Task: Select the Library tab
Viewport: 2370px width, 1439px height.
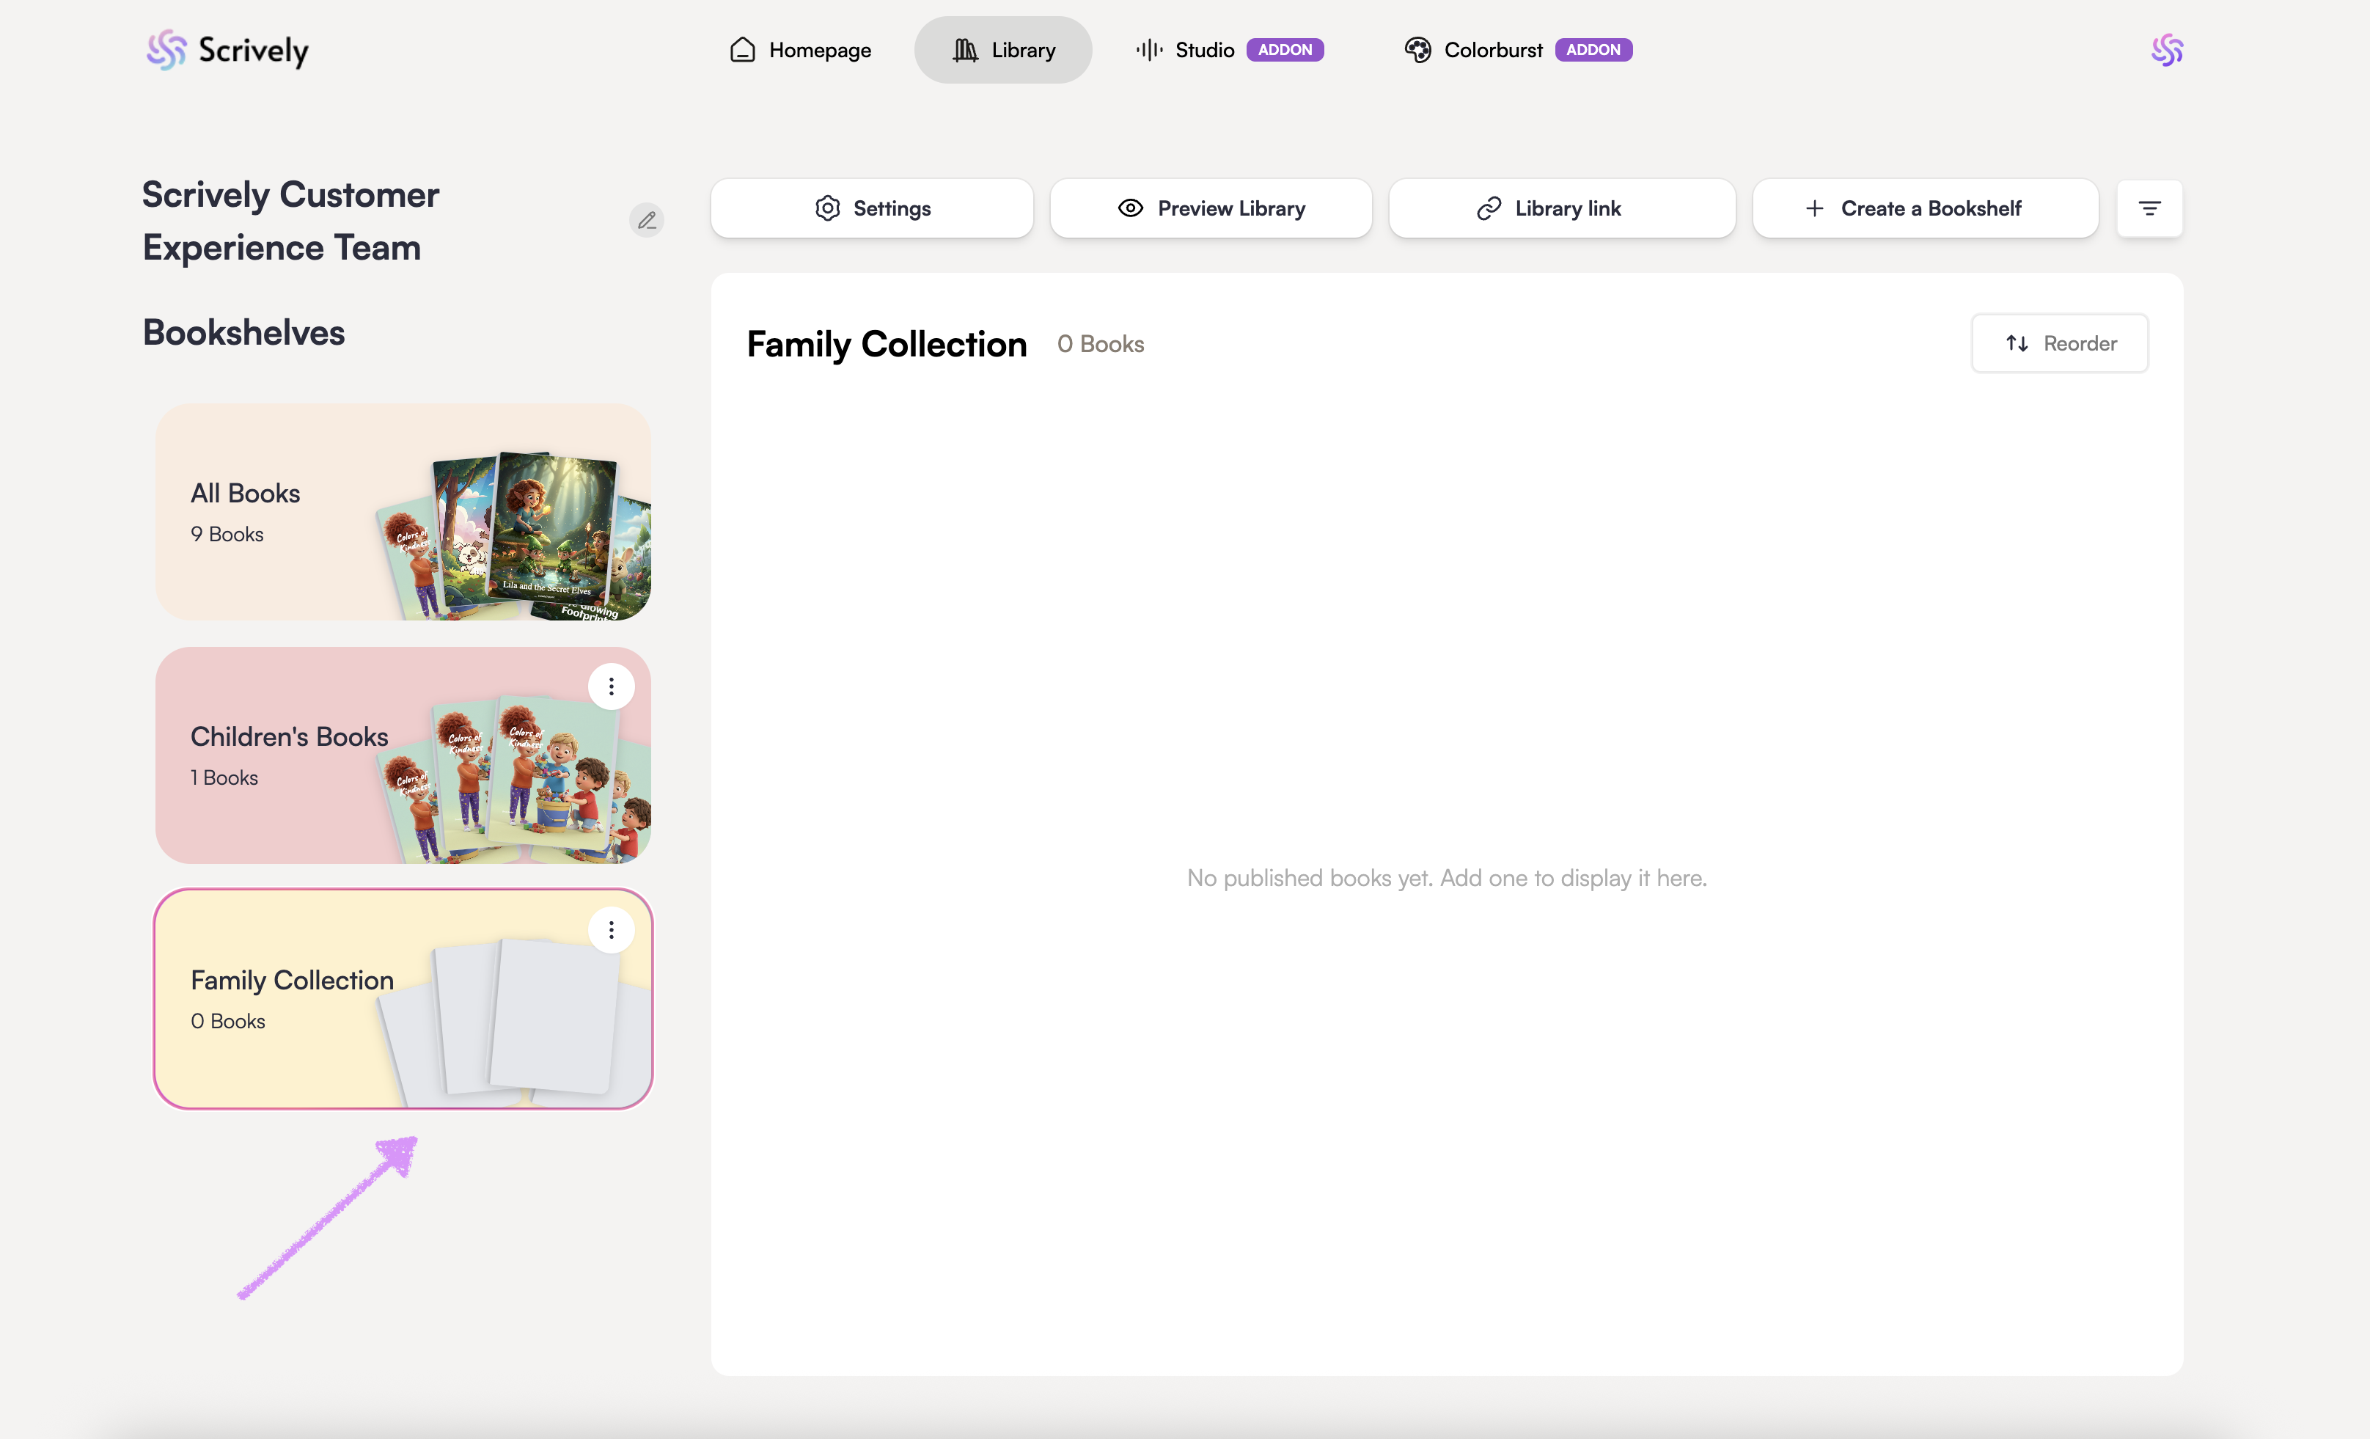Action: pos(1003,50)
